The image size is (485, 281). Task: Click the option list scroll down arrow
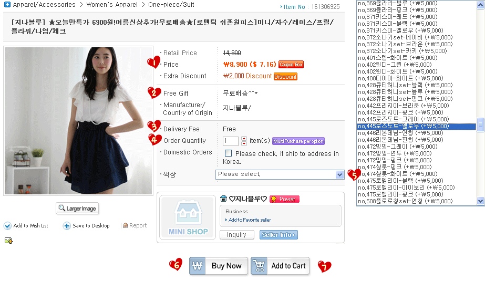480,201
